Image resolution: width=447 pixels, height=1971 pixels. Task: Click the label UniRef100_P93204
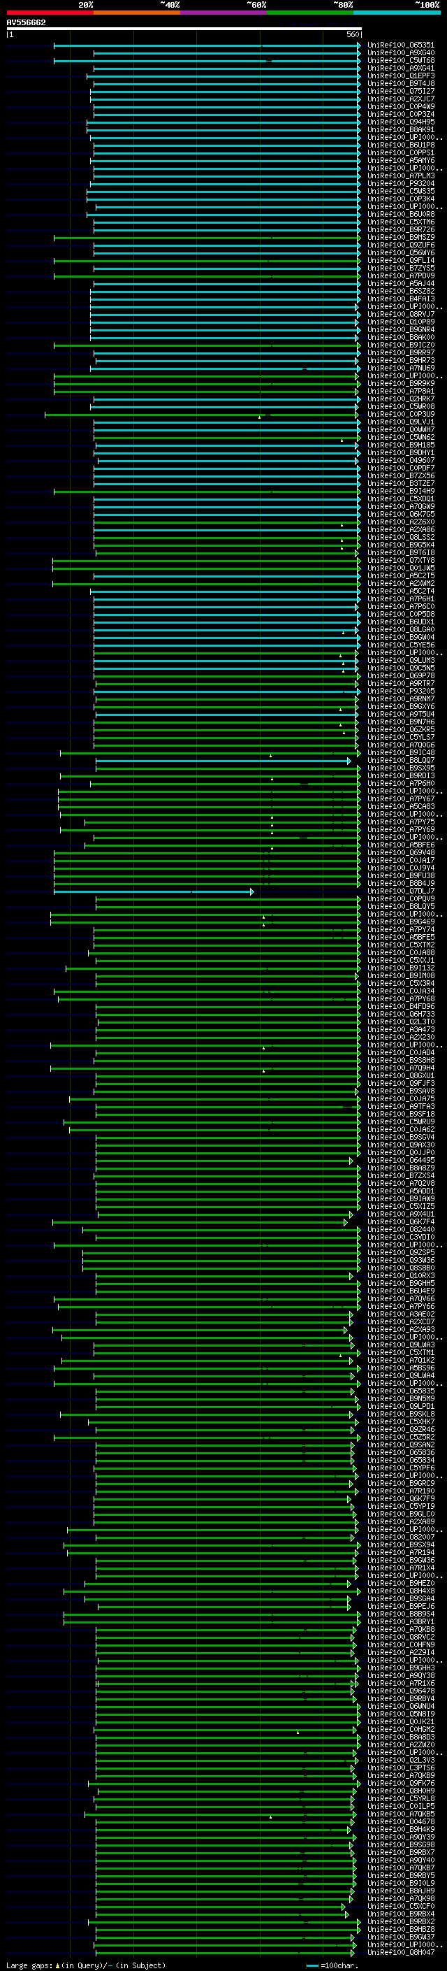tap(400, 184)
